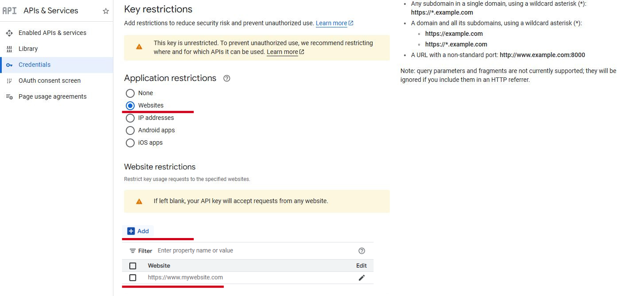Click the help icon next to Application restrictions

tap(227, 78)
